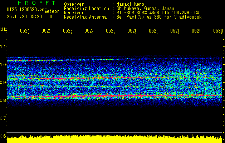Click the kHz axis unit label
The height and width of the screenshot is (143, 225).
(4, 29)
